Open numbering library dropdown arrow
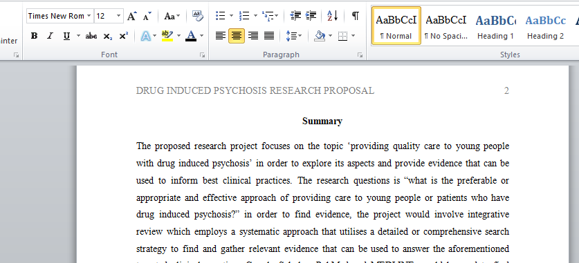This screenshot has height=263, width=579. 255,16
